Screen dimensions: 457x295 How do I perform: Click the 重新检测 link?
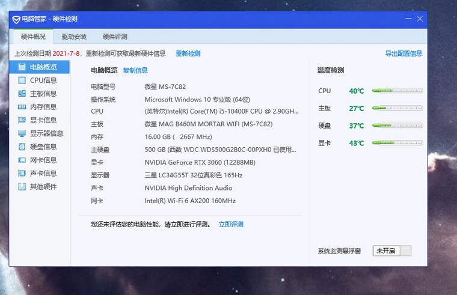(x=188, y=53)
